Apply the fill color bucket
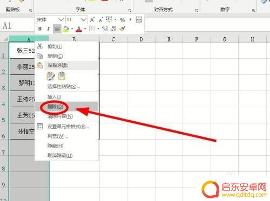This screenshot has height=201, width=270. pos(66,29)
